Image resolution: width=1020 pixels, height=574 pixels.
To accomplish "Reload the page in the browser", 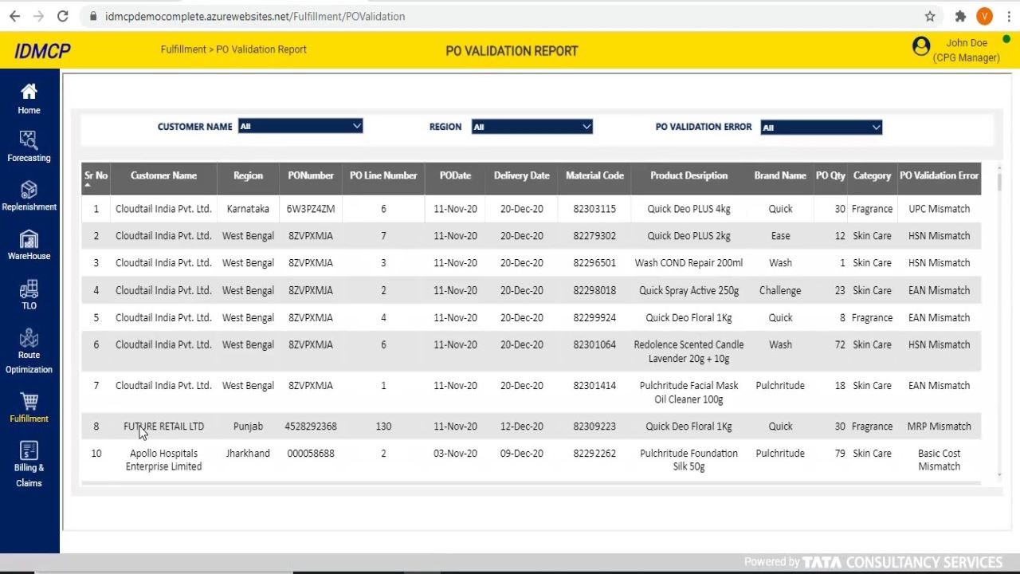I will (63, 16).
